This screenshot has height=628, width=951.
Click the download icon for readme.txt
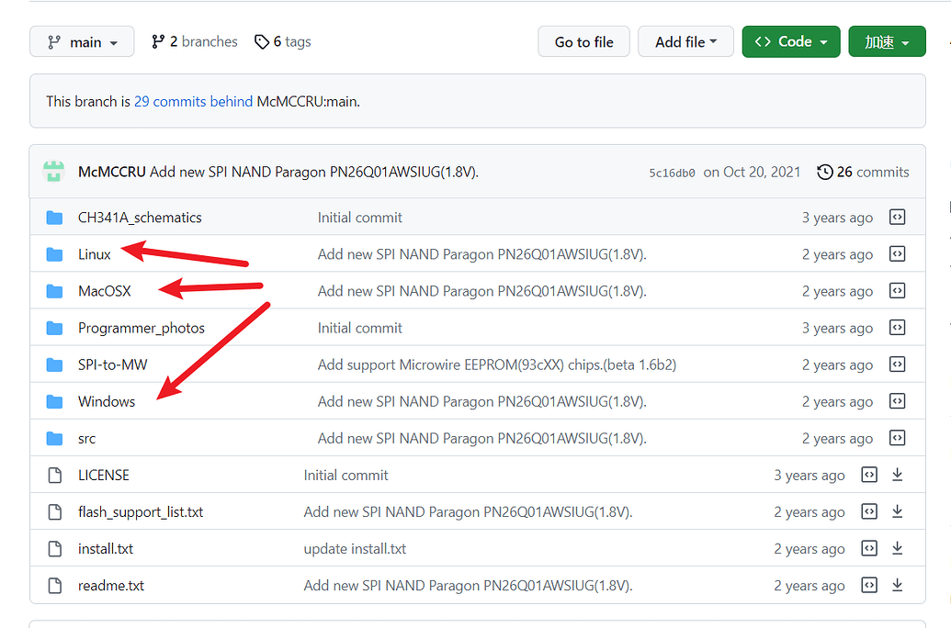pos(898,585)
